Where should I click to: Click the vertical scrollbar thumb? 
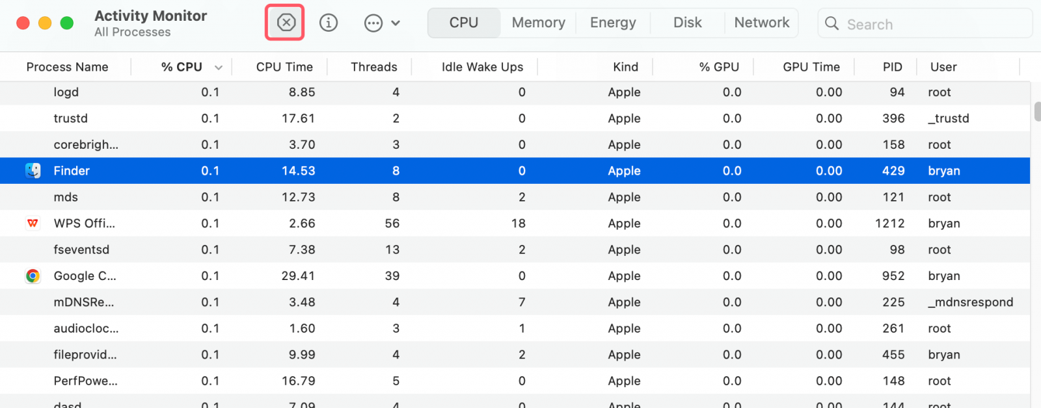coord(1037,111)
